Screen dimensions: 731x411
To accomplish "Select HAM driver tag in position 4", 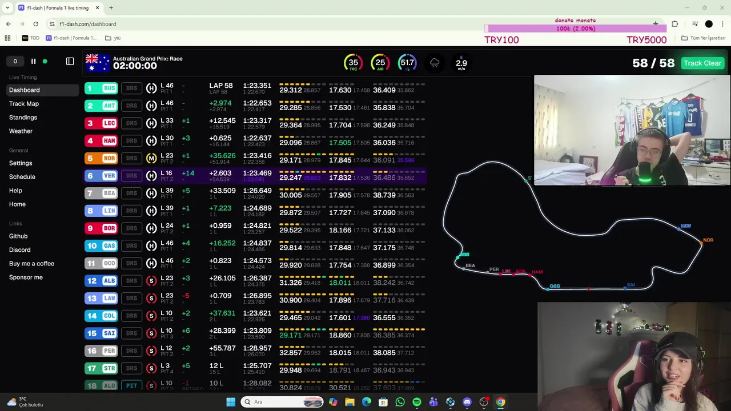I will point(102,140).
